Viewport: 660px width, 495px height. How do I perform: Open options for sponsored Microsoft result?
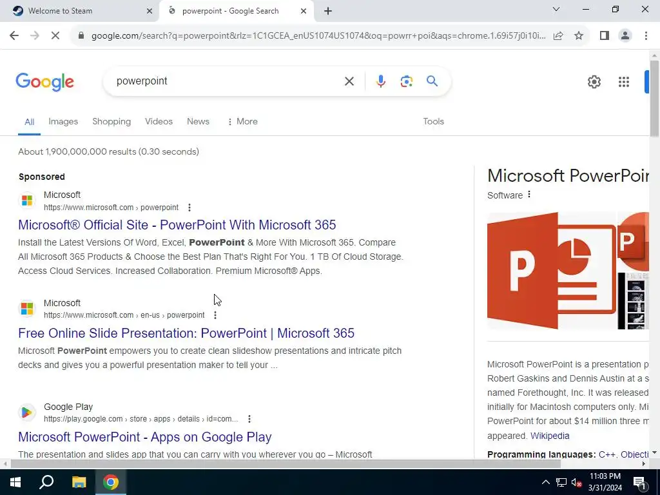[189, 208]
